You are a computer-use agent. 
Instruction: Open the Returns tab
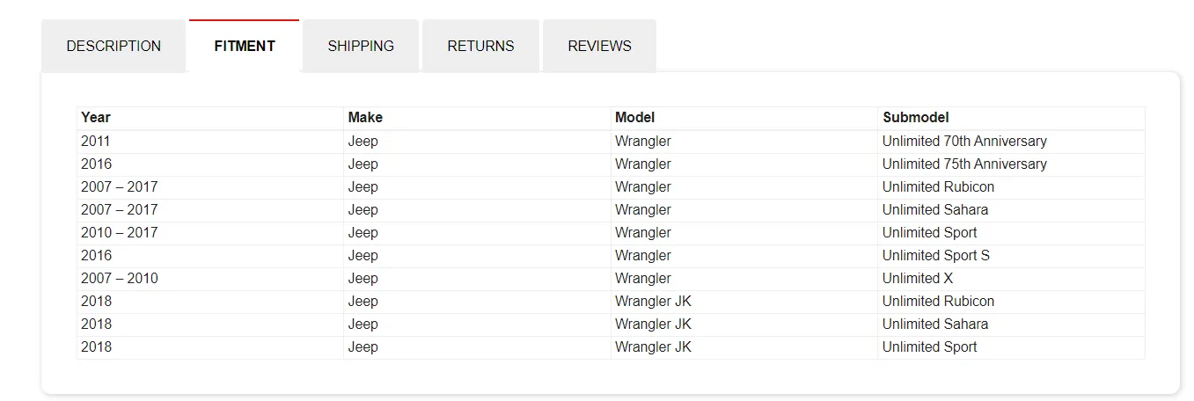point(480,46)
